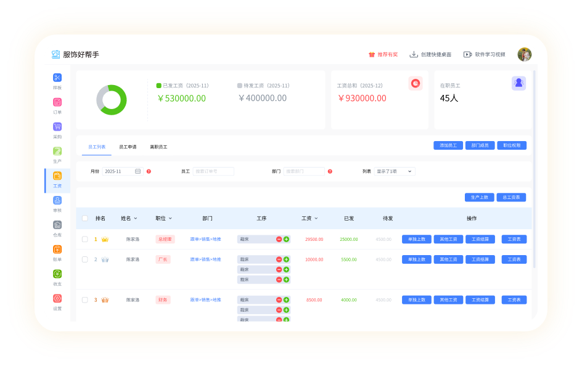
Task: Switch to the 员工申请 tab
Action: point(128,147)
